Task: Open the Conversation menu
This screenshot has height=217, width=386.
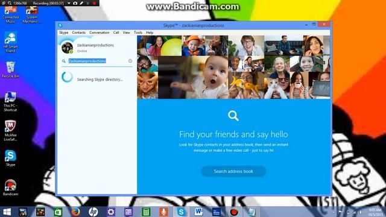Action: coord(99,33)
